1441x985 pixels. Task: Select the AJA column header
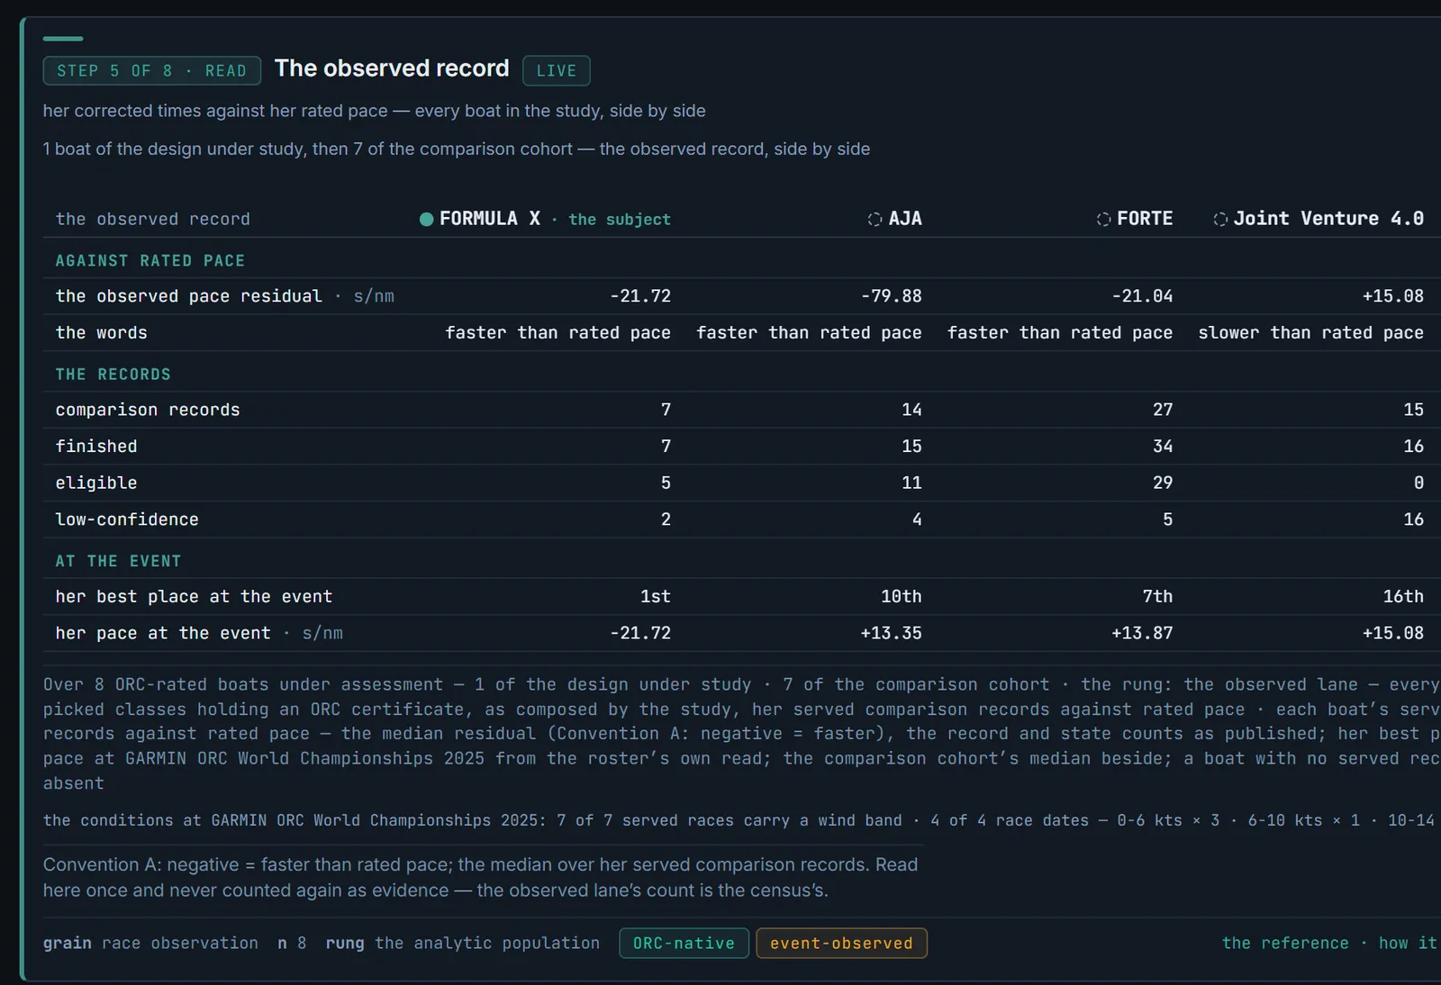895,219
